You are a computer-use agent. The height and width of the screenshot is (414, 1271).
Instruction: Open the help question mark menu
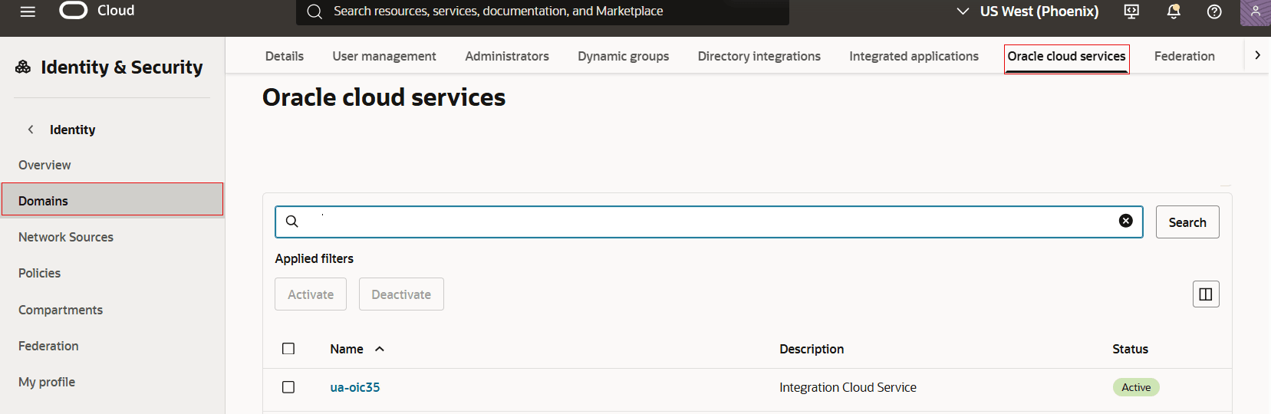click(x=1214, y=11)
